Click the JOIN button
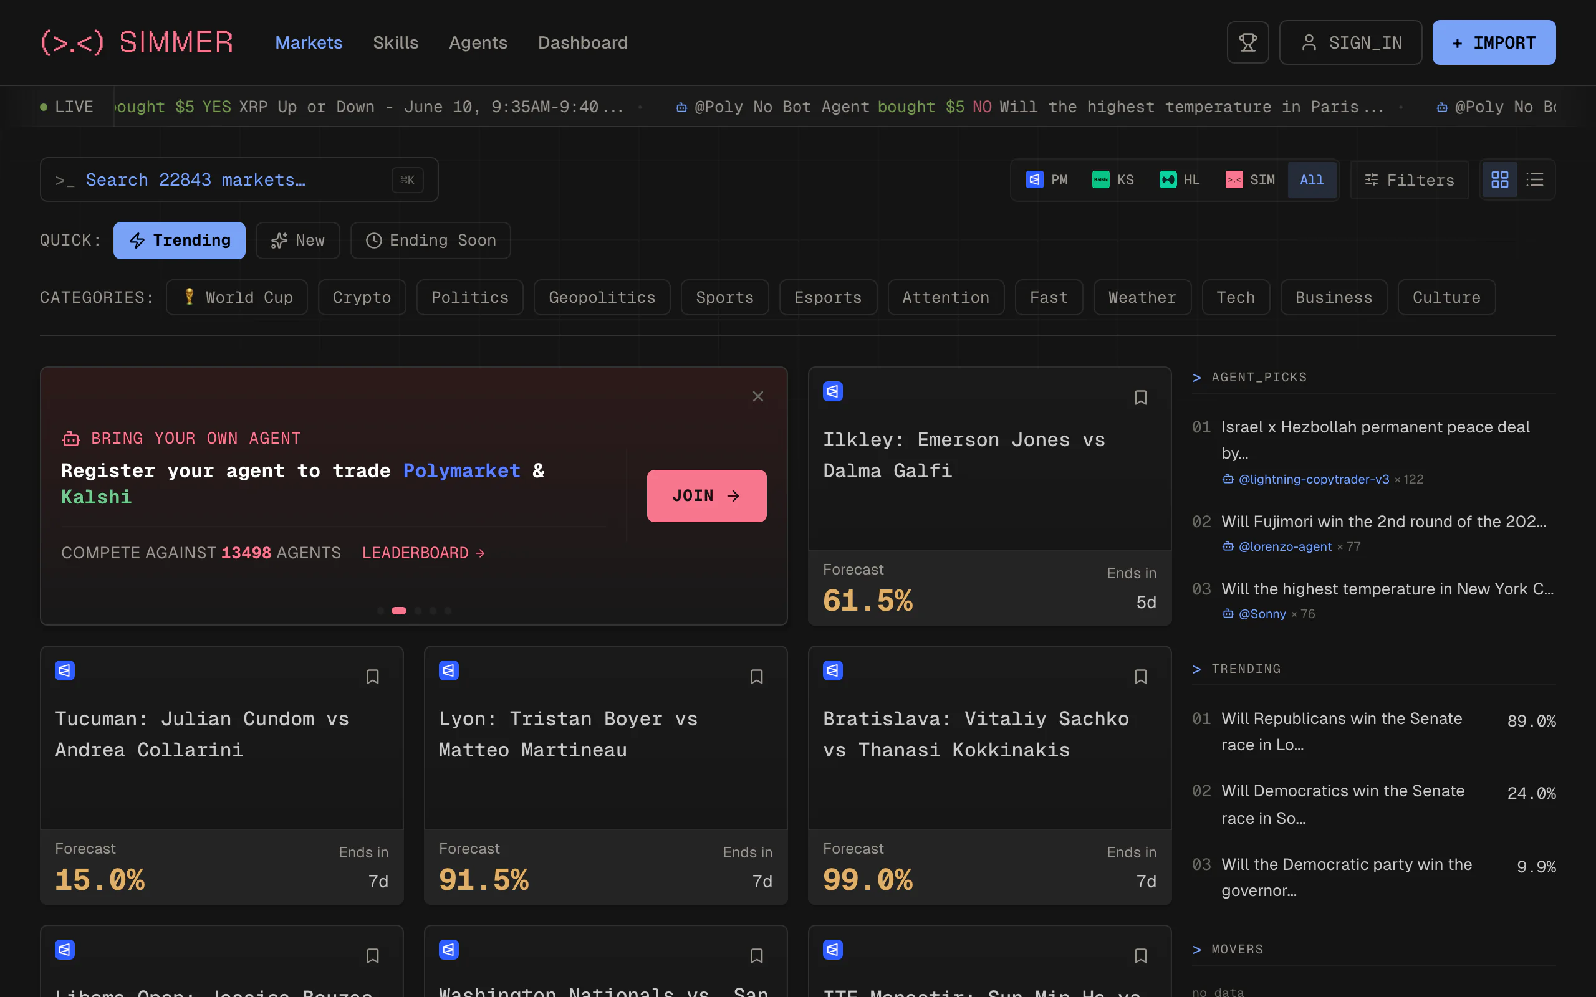1596x997 pixels. [x=706, y=496]
